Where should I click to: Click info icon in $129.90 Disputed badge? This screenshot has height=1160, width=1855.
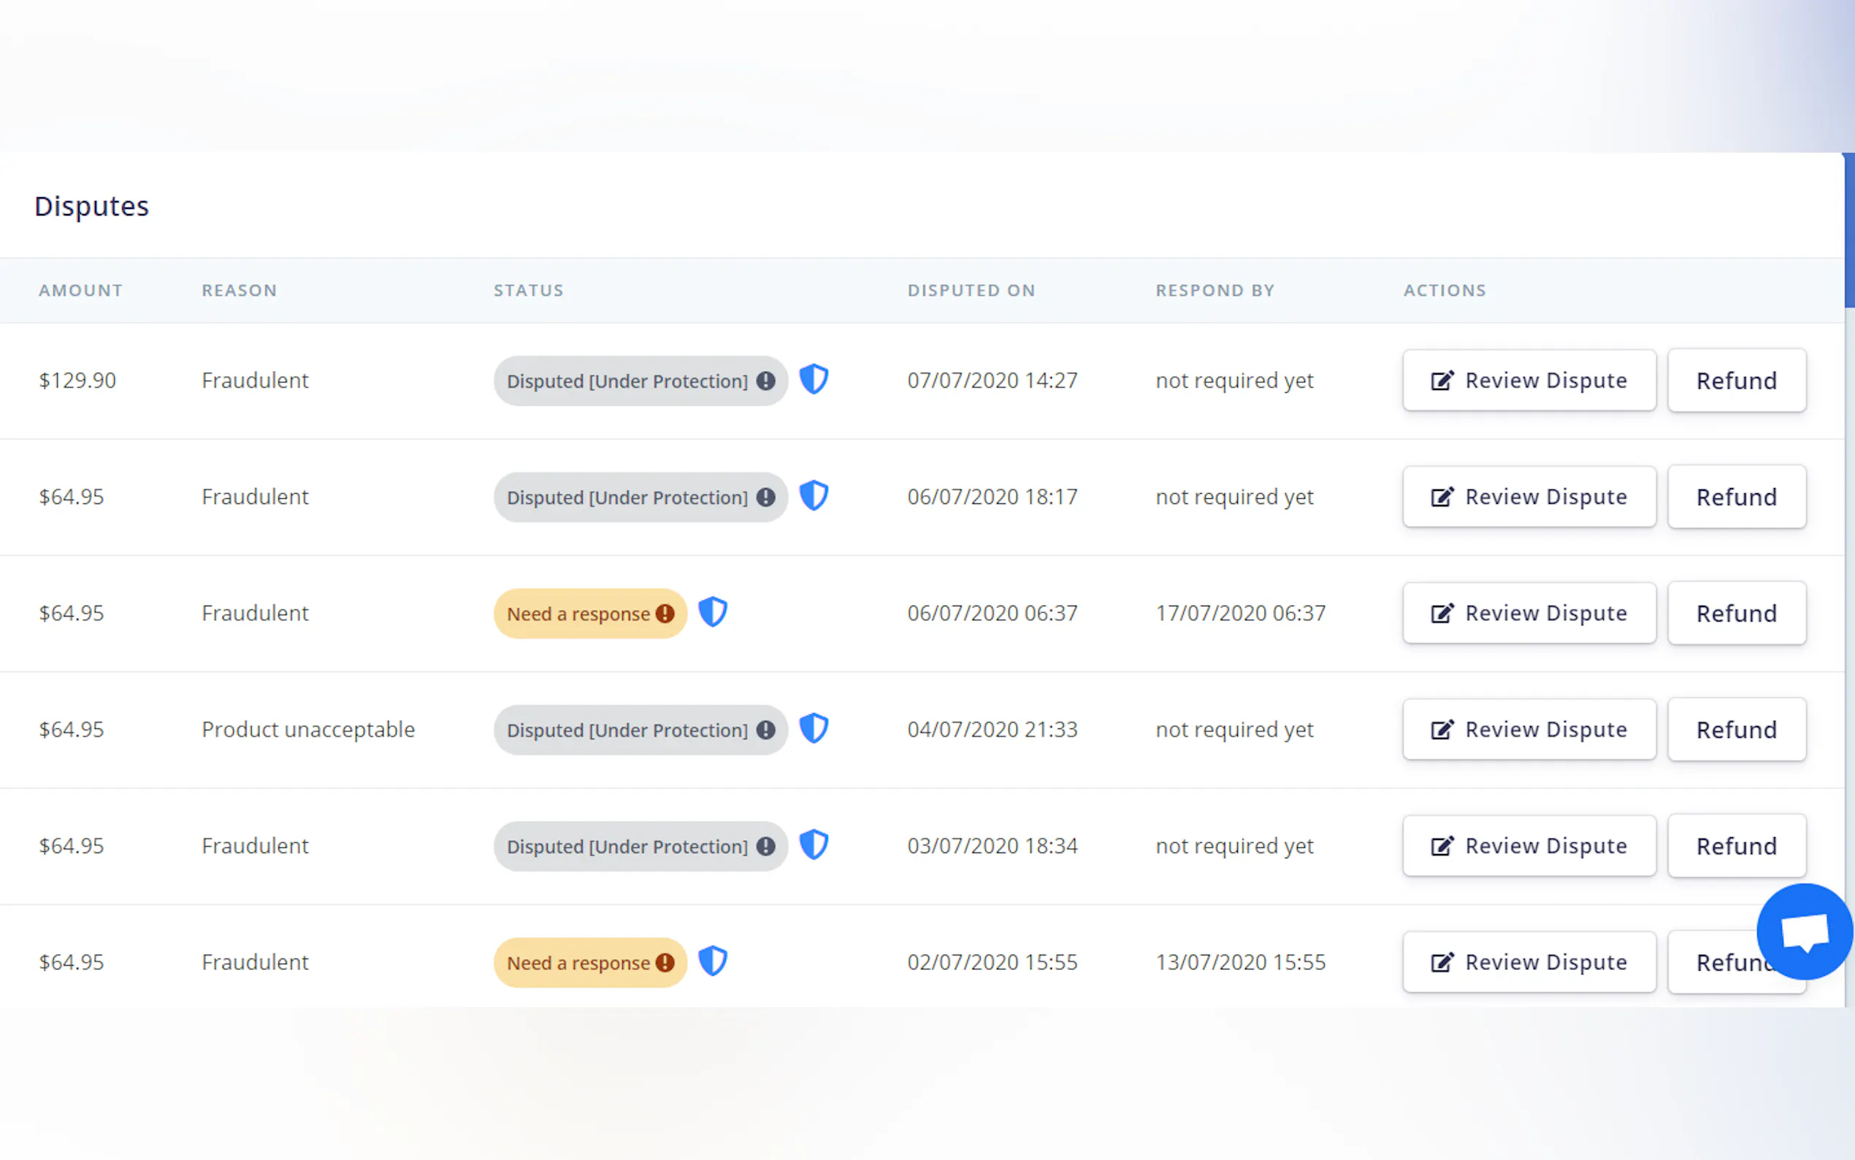(765, 381)
